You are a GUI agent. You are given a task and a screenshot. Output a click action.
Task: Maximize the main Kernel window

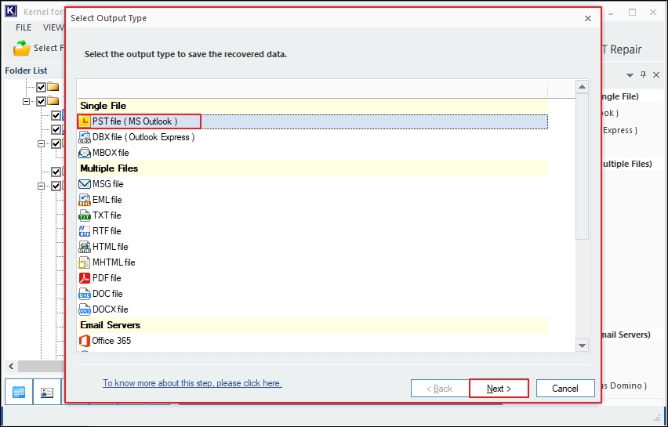point(632,13)
